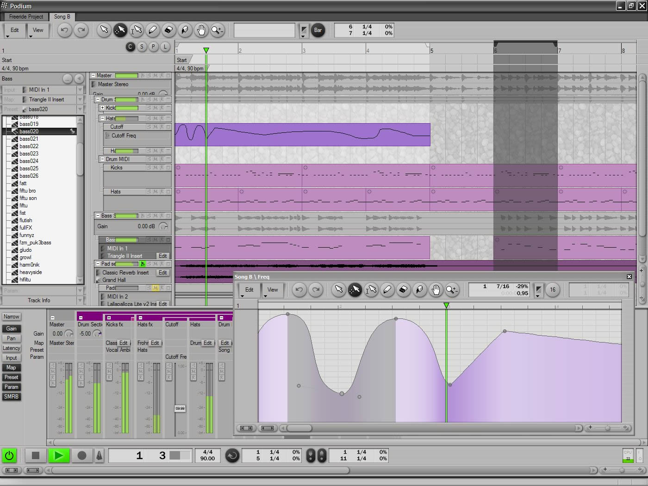Select the hand tool in Song B \ Freq editor
The image size is (648, 486).
pyautogui.click(x=436, y=290)
